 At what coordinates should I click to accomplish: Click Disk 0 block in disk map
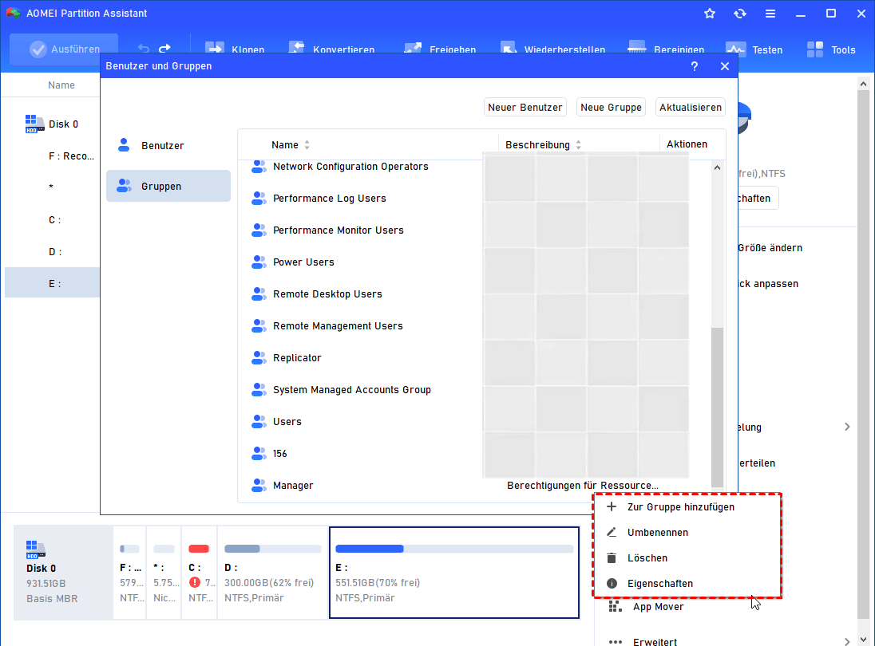click(63, 573)
